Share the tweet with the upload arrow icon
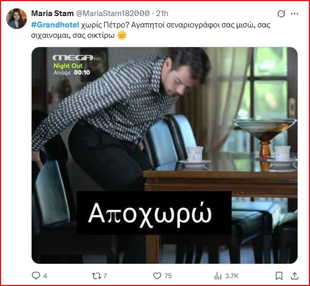Viewport: 310px width, 286px height. [x=294, y=276]
